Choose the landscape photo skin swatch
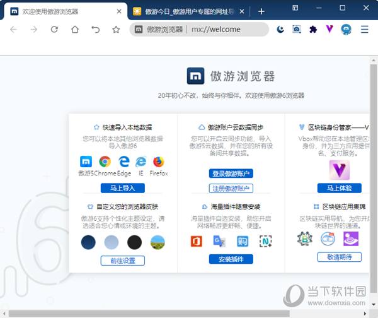Screen dimensions: 378x318 (157, 242)
